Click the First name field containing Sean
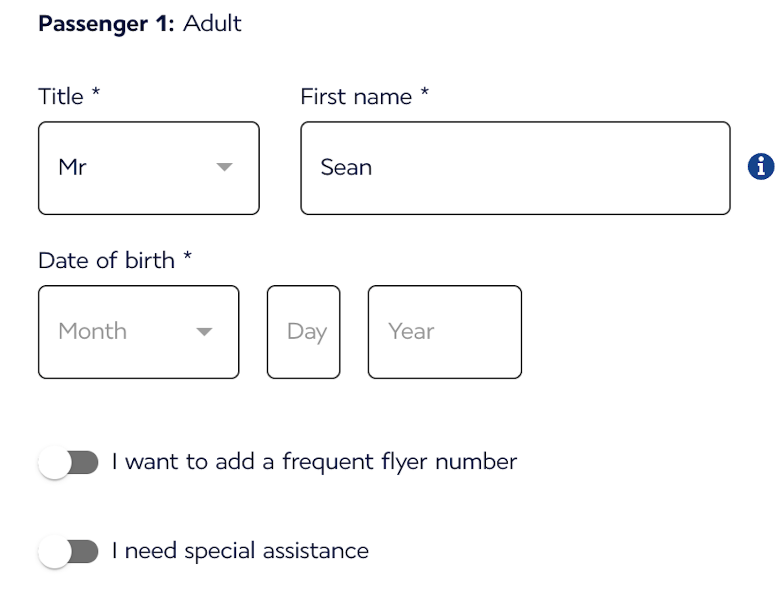 (x=515, y=167)
